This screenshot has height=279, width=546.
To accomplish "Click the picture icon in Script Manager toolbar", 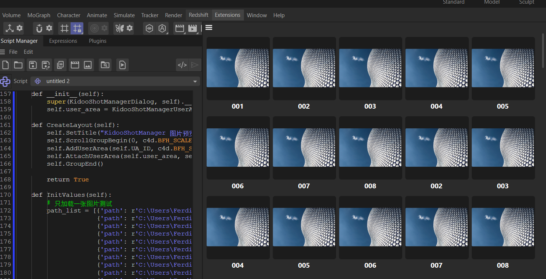I will click(87, 65).
